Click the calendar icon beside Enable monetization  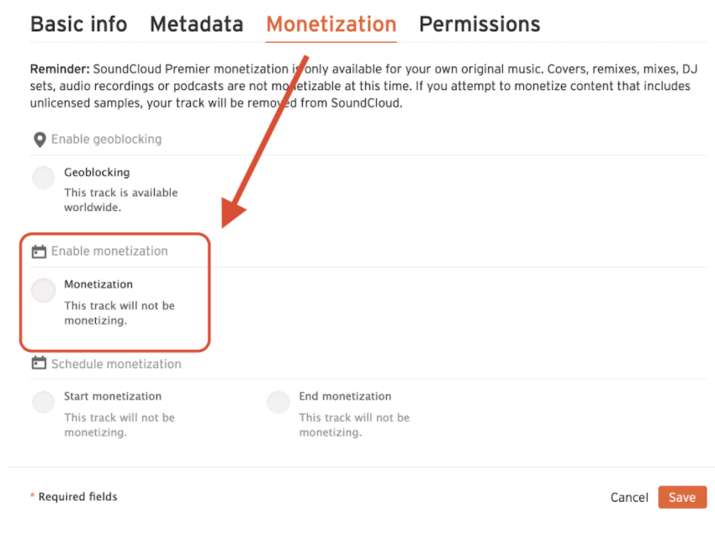click(x=40, y=251)
